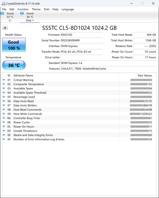This screenshot has height=198, width=159.
Task: Click the Total Host Reads value 404 GB
Action: pos(145,35)
